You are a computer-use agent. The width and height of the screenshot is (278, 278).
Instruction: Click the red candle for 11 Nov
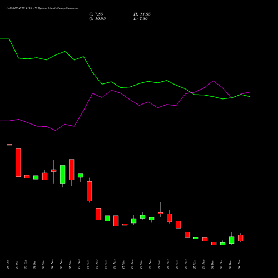pyautogui.click(x=90, y=191)
